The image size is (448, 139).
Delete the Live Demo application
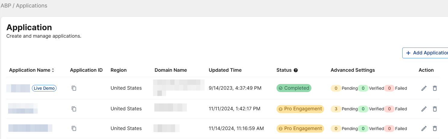click(x=435, y=88)
